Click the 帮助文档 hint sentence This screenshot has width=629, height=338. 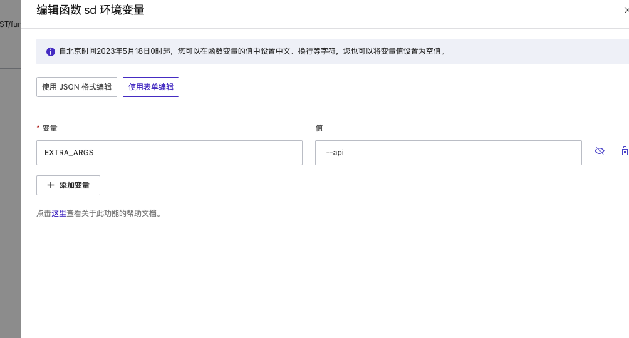click(x=100, y=213)
